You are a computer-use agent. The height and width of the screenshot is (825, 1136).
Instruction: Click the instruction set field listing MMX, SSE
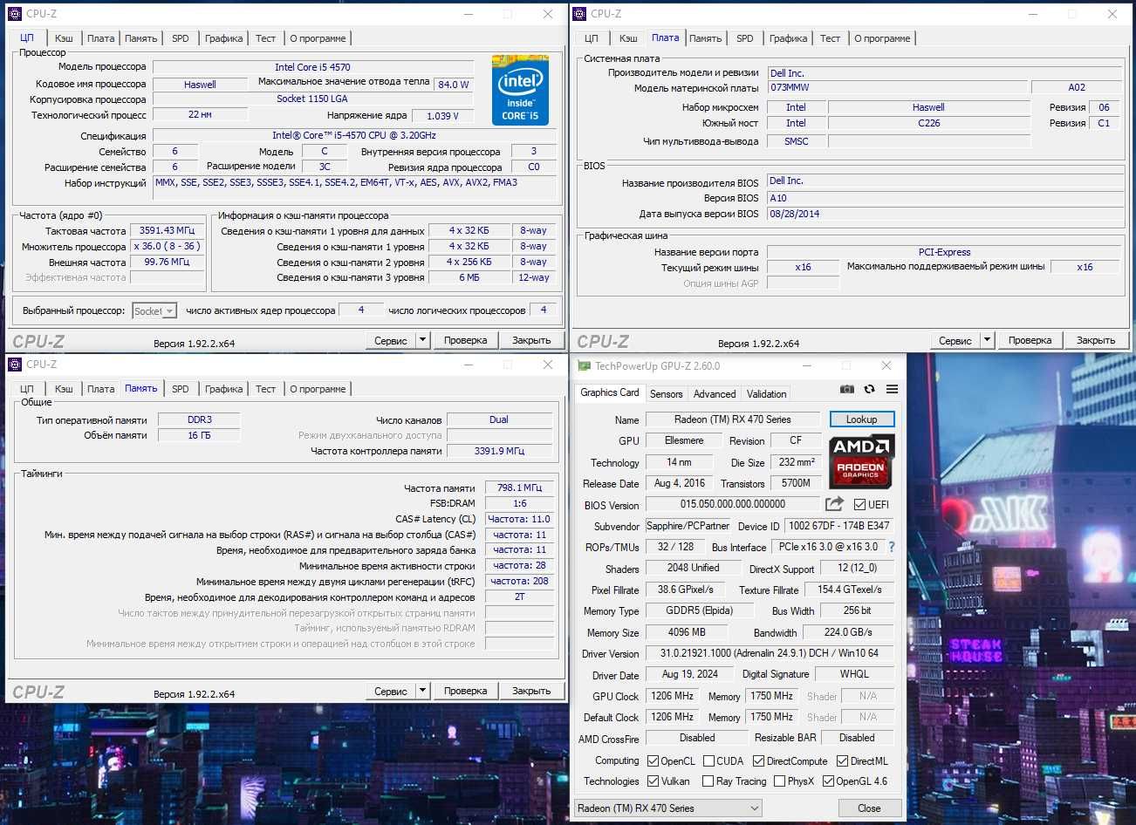coord(354,187)
